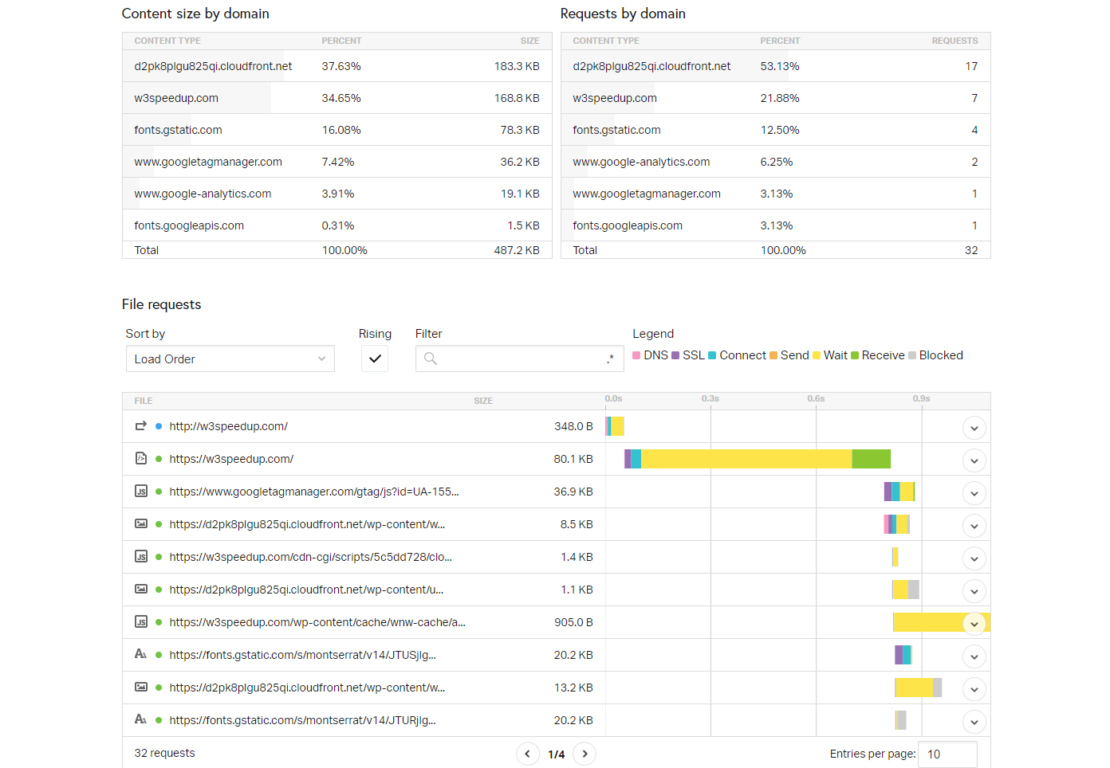Toggle the Rising sort order checkbox
The image size is (1110, 768).
pyautogui.click(x=375, y=359)
